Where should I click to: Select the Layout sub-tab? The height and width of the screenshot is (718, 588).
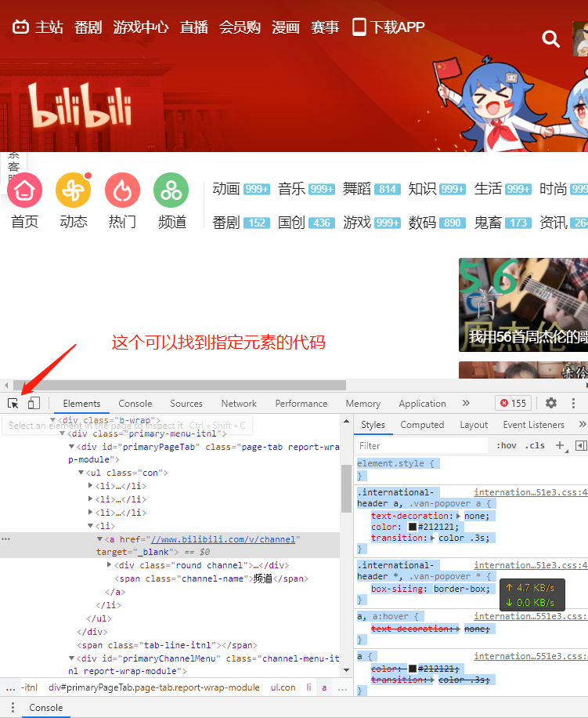tap(474, 425)
